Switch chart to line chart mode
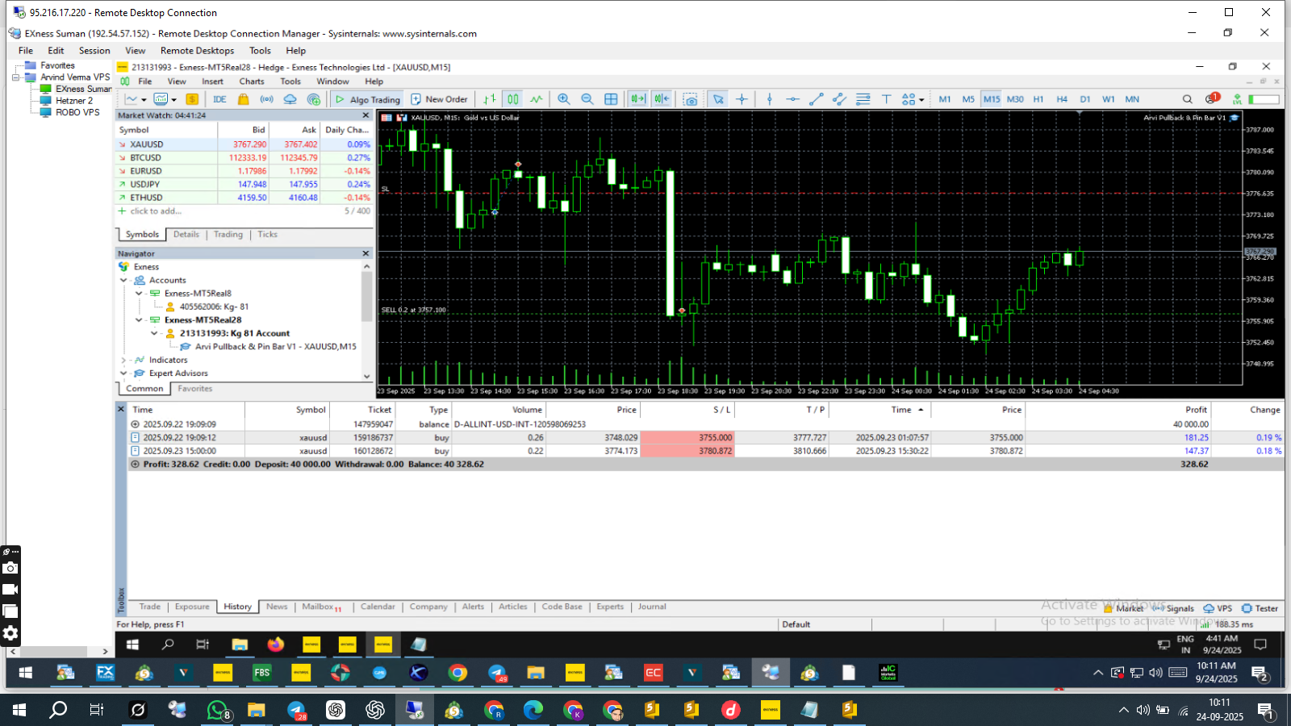The width and height of the screenshot is (1291, 726). tap(537, 99)
